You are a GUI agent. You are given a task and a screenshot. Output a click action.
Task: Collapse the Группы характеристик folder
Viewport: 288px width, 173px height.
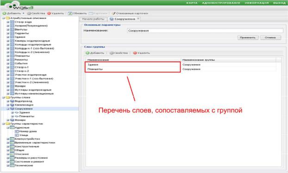pos(3,124)
